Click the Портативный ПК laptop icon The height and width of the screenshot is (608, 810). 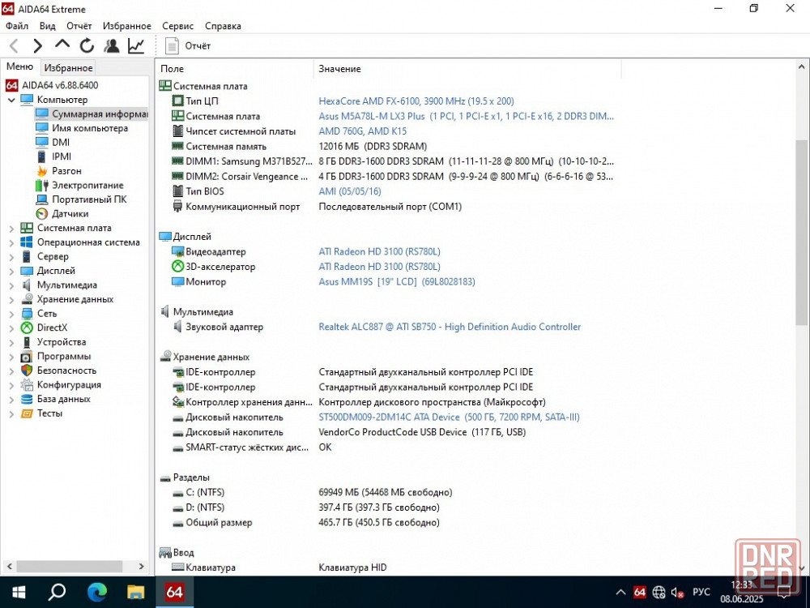click(42, 199)
